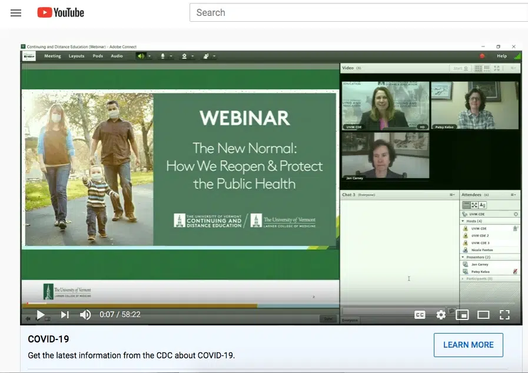The width and height of the screenshot is (528, 373).
Task: Click the circle icon in UVM CDE row
Action: point(516,214)
